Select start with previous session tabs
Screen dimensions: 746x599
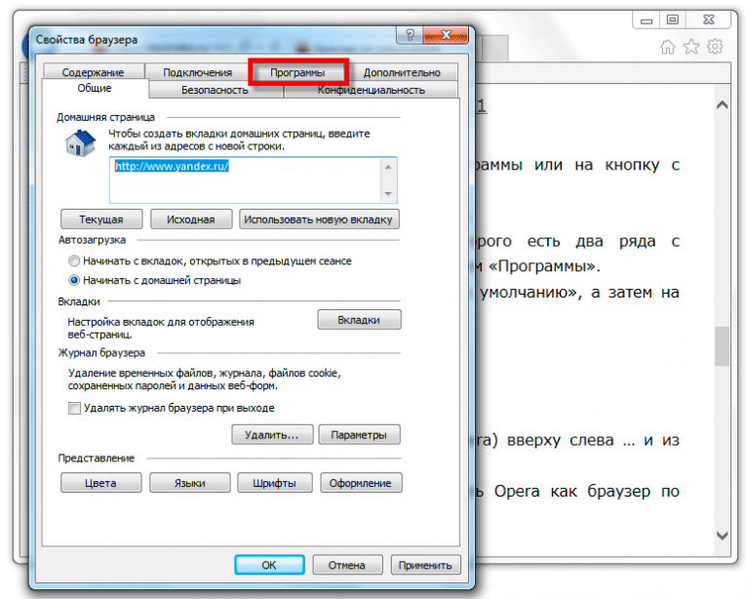click(74, 260)
